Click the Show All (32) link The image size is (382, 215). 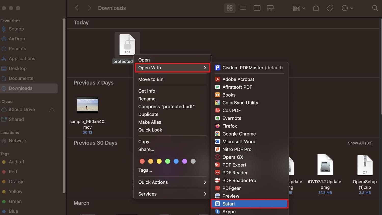[x=360, y=143]
